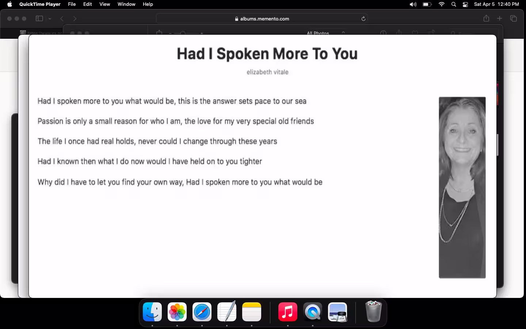Screen dimensions: 526x329
Task: Open the QuickTime Player menu
Action: point(40,4)
